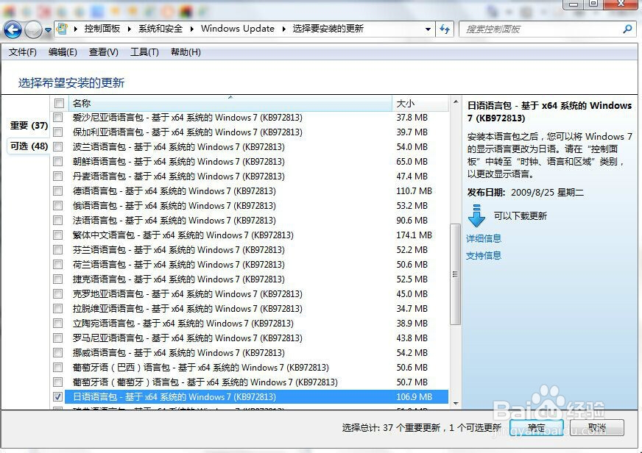
Task: Check the 丹麦语语言包 checkbox
Action: coord(57,176)
